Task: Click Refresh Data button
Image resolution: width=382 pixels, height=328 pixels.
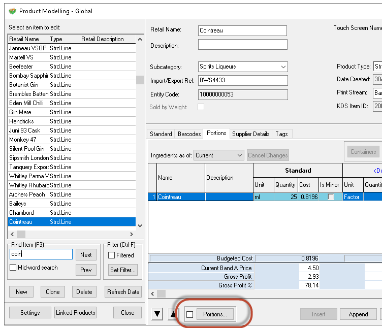Action: (x=123, y=292)
